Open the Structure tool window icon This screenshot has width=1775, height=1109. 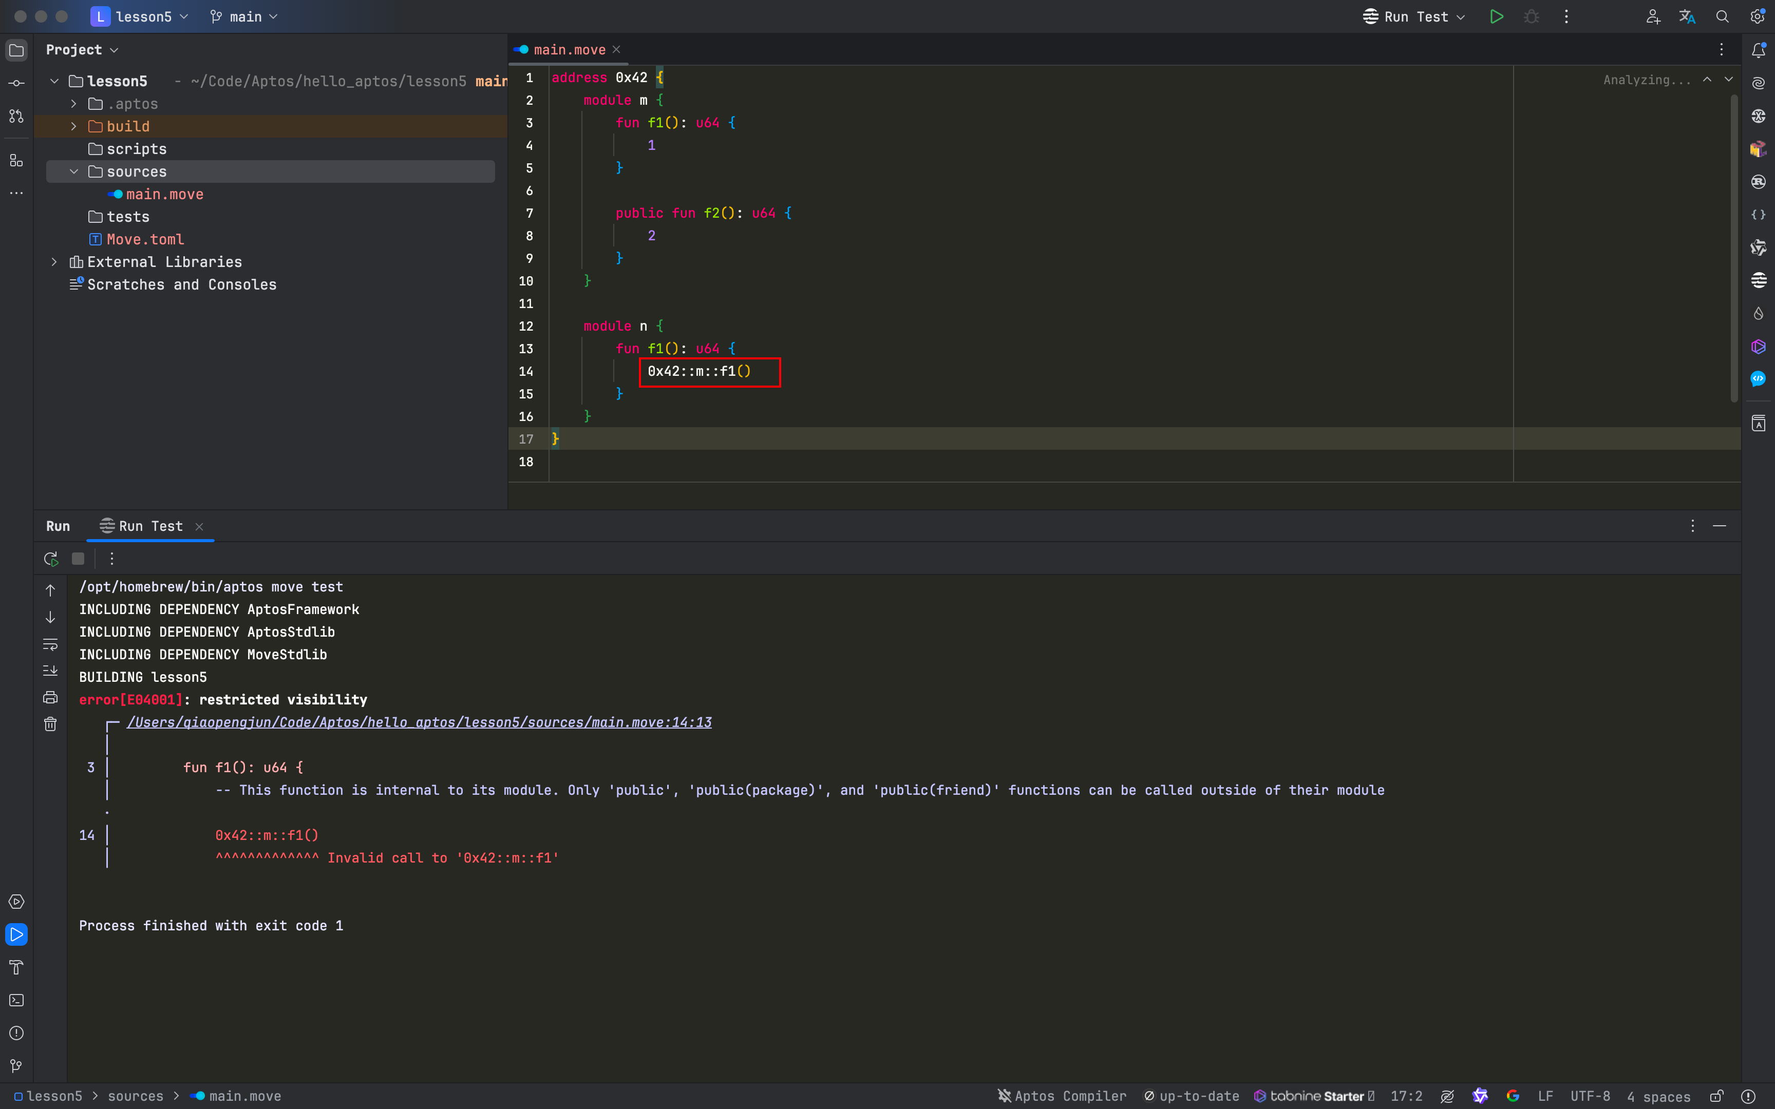tap(16, 160)
